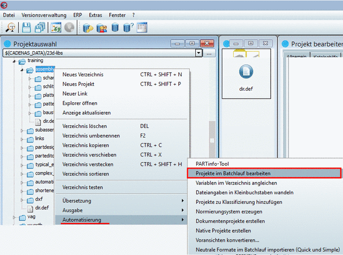Click the dxf folder icon

point(30,200)
